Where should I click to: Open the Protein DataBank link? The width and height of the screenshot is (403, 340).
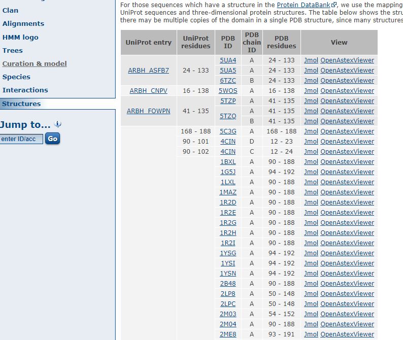(x=304, y=5)
